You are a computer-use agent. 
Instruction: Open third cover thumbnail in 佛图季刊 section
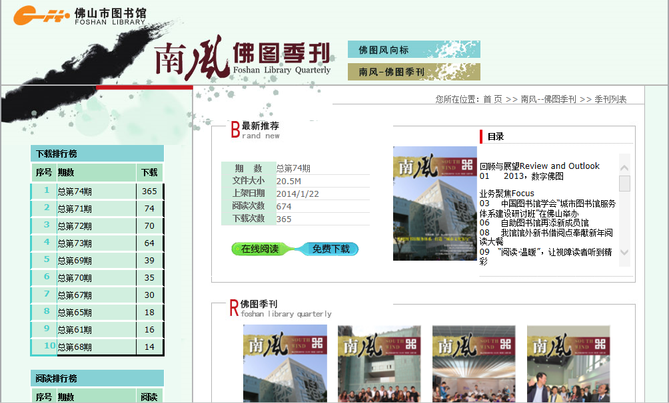tap(474, 364)
